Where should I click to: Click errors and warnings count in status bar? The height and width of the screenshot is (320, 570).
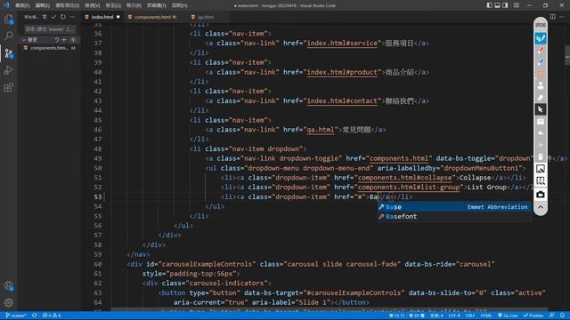(52, 316)
